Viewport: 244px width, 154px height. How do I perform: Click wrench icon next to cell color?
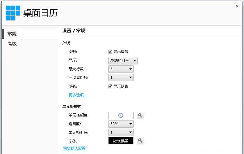140,116
